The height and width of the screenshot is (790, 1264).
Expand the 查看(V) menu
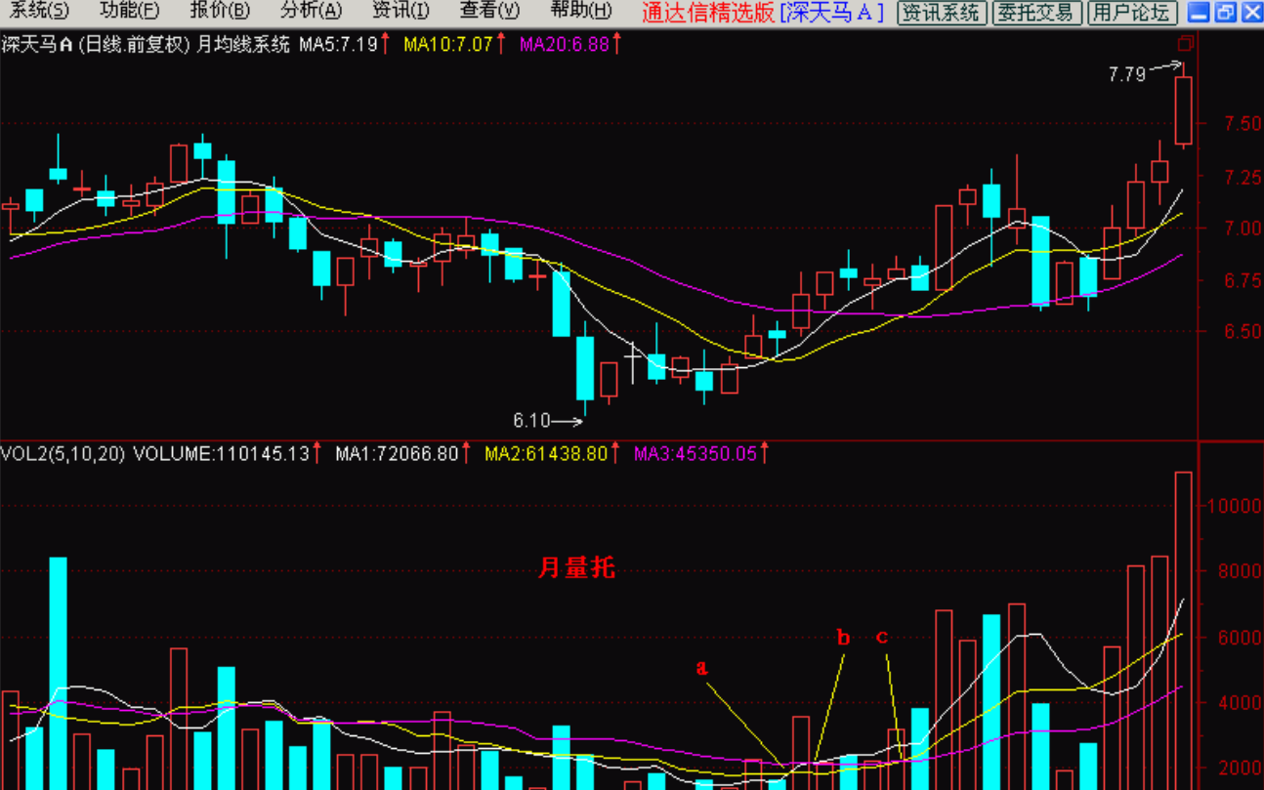pos(489,11)
